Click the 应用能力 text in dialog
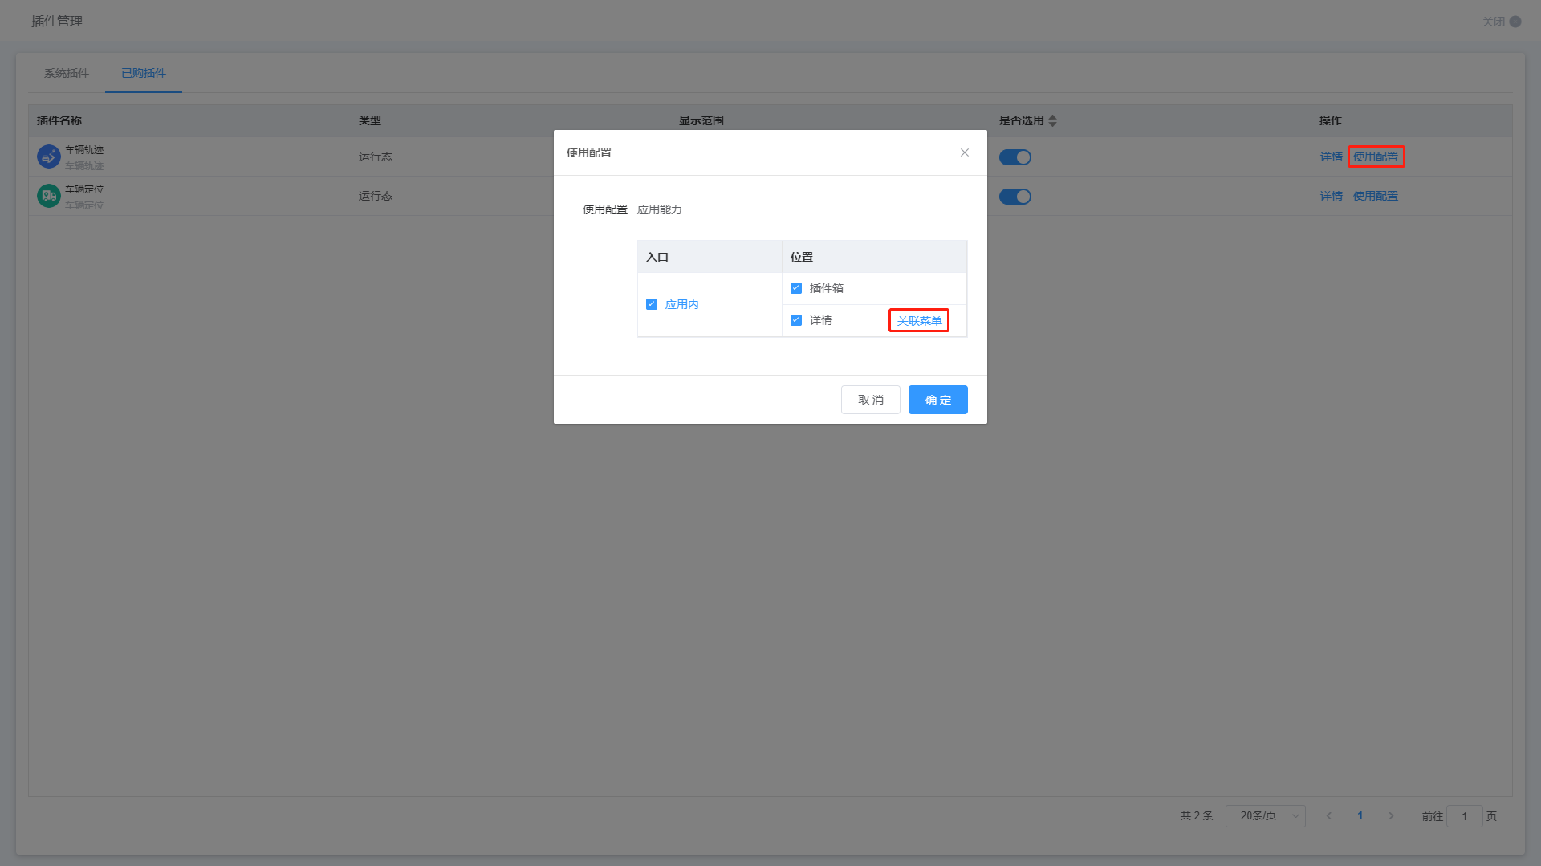1541x866 pixels. pos(660,209)
